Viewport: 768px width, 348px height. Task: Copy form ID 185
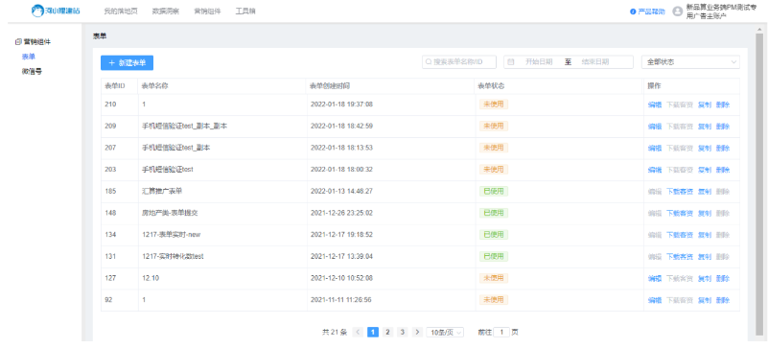click(705, 192)
